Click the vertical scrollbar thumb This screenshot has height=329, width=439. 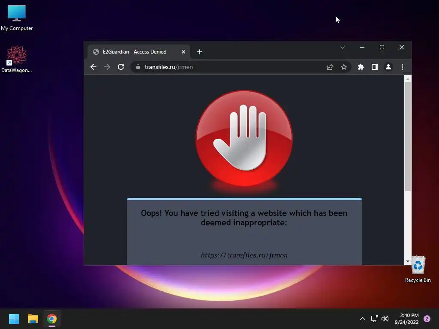pyautogui.click(x=408, y=137)
